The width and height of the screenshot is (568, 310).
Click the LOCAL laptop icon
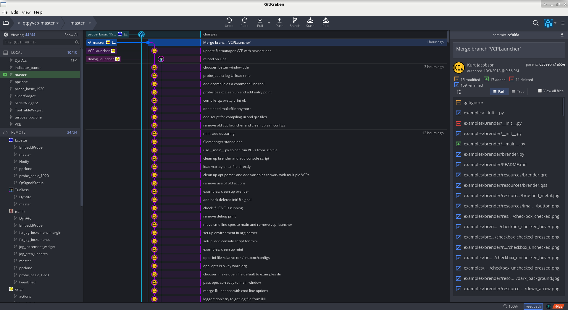click(6, 52)
